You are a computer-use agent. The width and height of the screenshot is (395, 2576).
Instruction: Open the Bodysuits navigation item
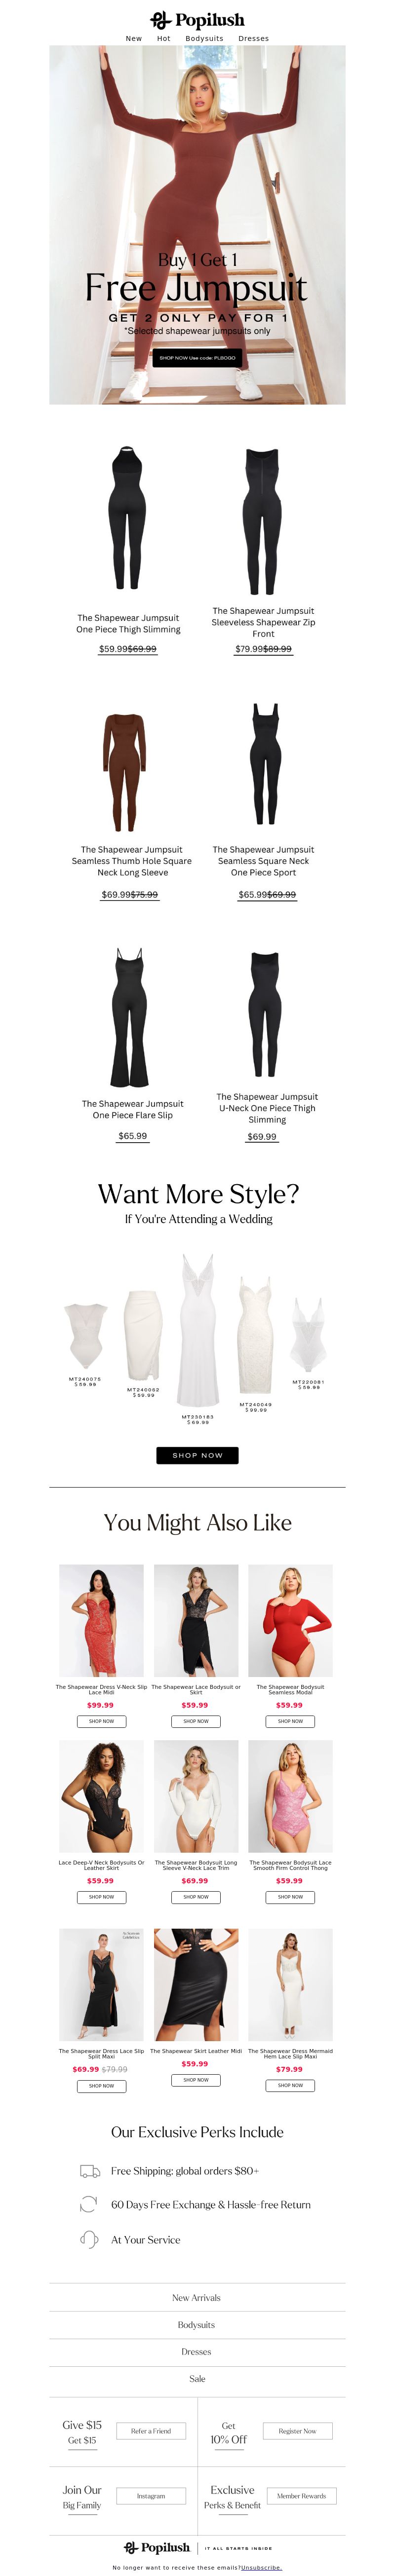point(204,39)
